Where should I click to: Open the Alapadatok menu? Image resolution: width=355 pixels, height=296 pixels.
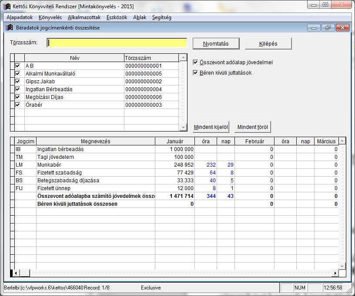click(x=20, y=17)
